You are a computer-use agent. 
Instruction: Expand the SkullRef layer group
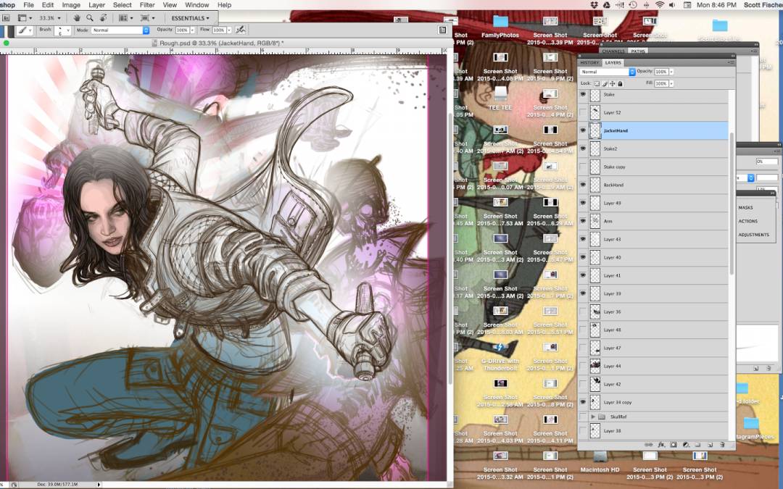594,417
